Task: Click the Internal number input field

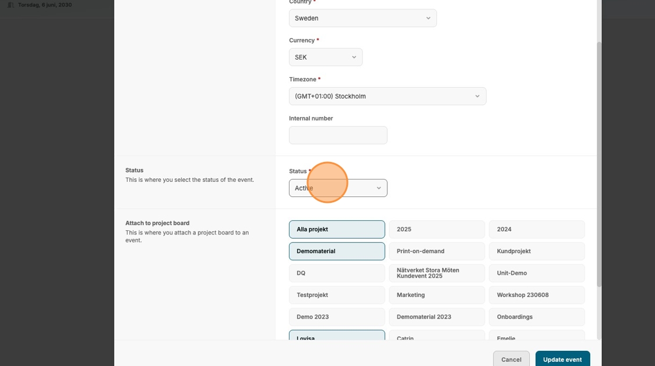Action: [338, 135]
